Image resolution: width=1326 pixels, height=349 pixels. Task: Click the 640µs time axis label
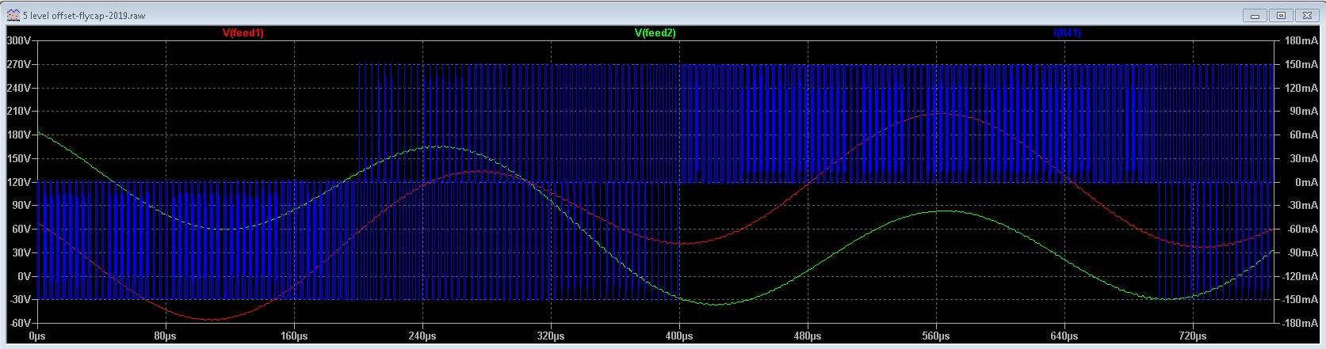pos(1064,336)
